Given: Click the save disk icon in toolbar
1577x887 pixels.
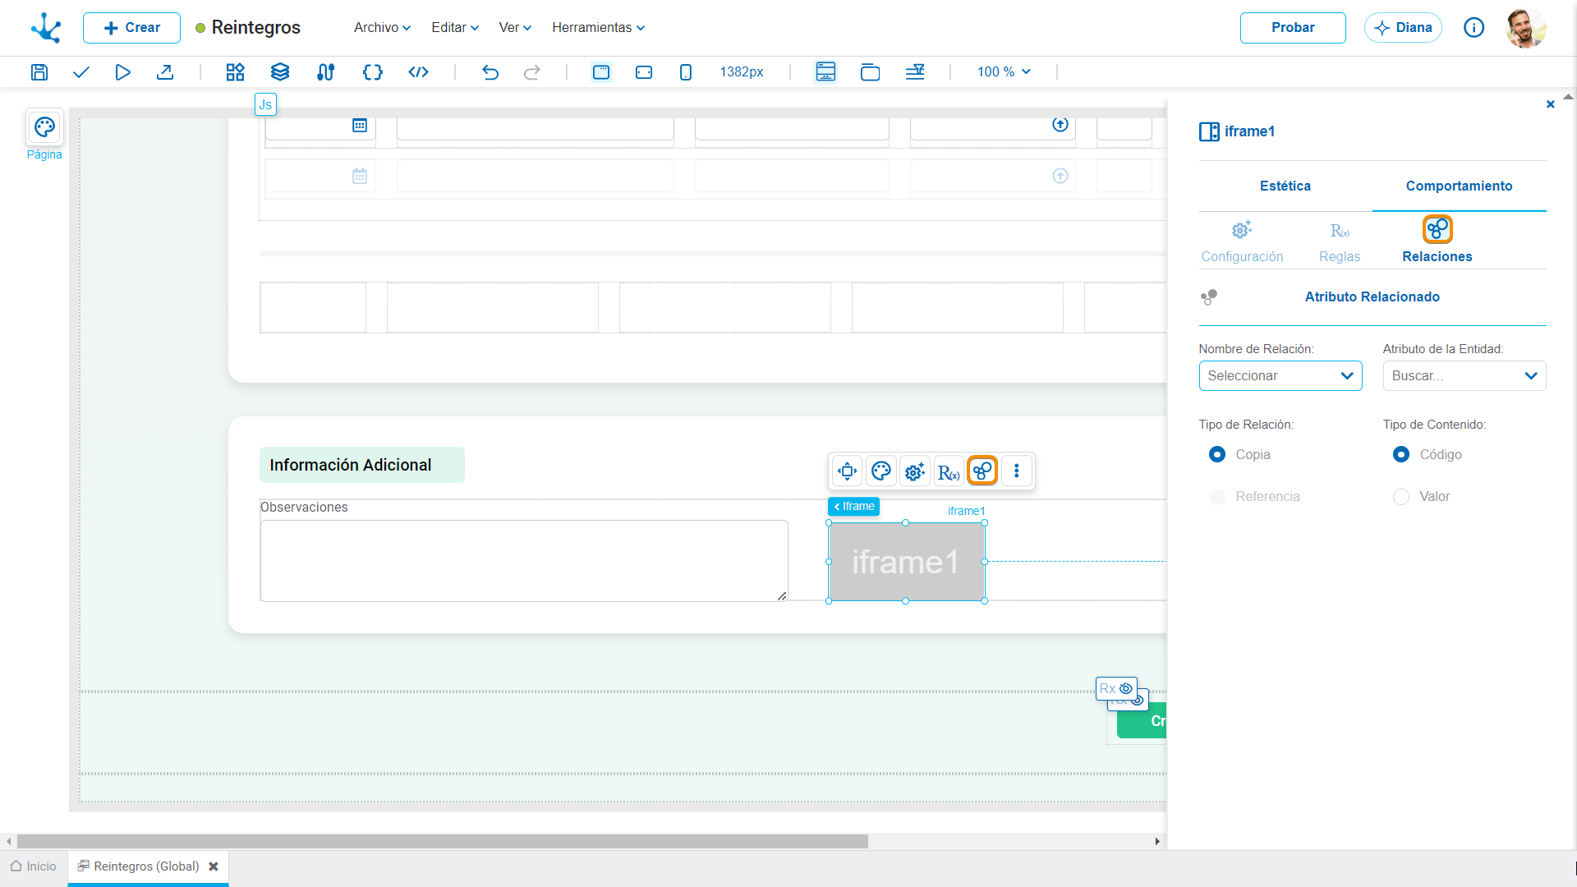Looking at the screenshot, I should [x=39, y=72].
